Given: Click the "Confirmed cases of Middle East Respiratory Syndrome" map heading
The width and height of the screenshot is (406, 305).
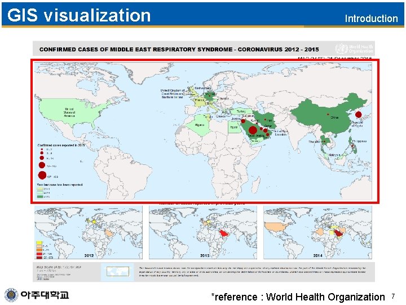Looking at the screenshot, I should tap(179, 49).
